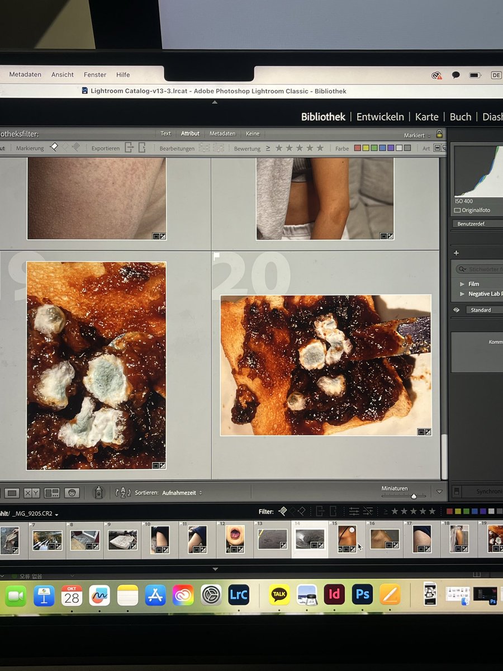
Task: Toggle the eye icon next to Standard
Action: [x=457, y=310]
